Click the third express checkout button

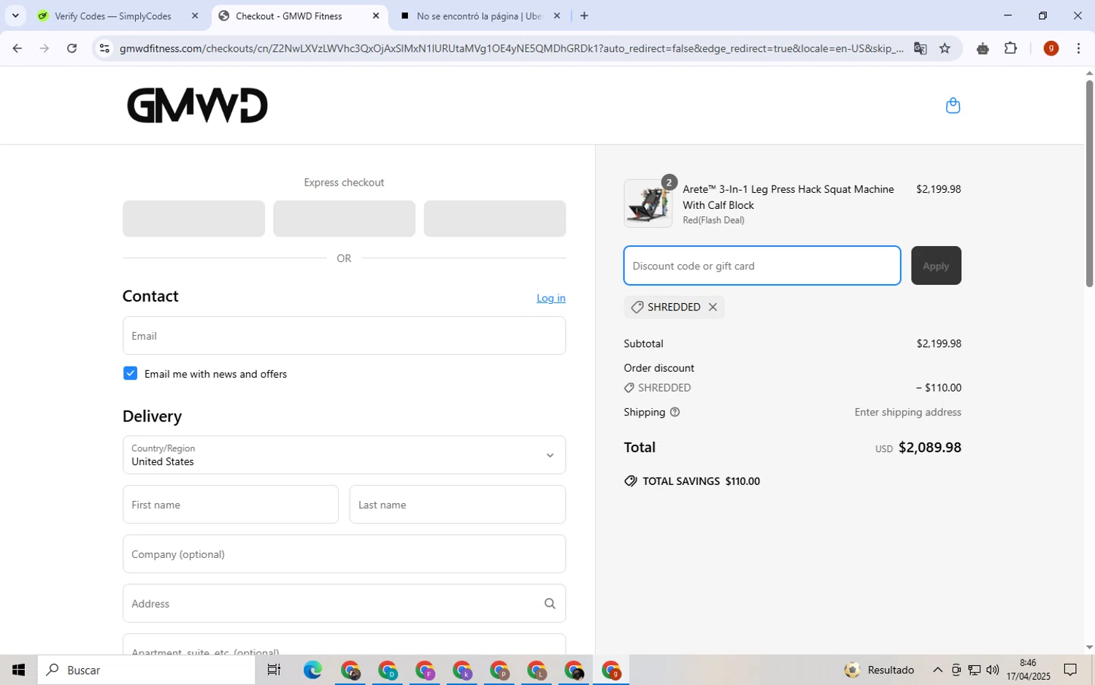(x=495, y=218)
